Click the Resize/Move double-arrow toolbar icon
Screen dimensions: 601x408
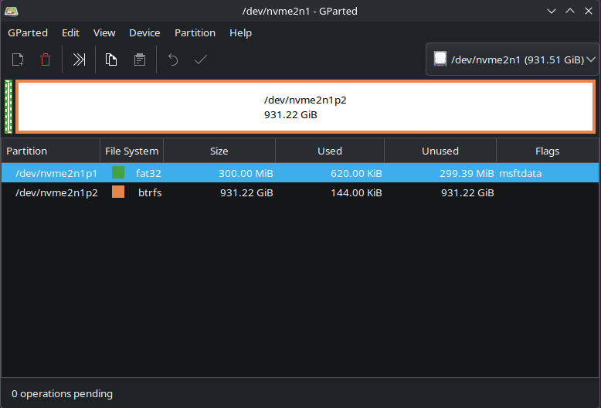79,59
